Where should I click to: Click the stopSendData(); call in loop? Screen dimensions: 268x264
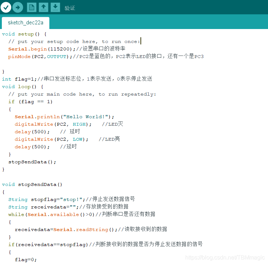click(x=32, y=162)
